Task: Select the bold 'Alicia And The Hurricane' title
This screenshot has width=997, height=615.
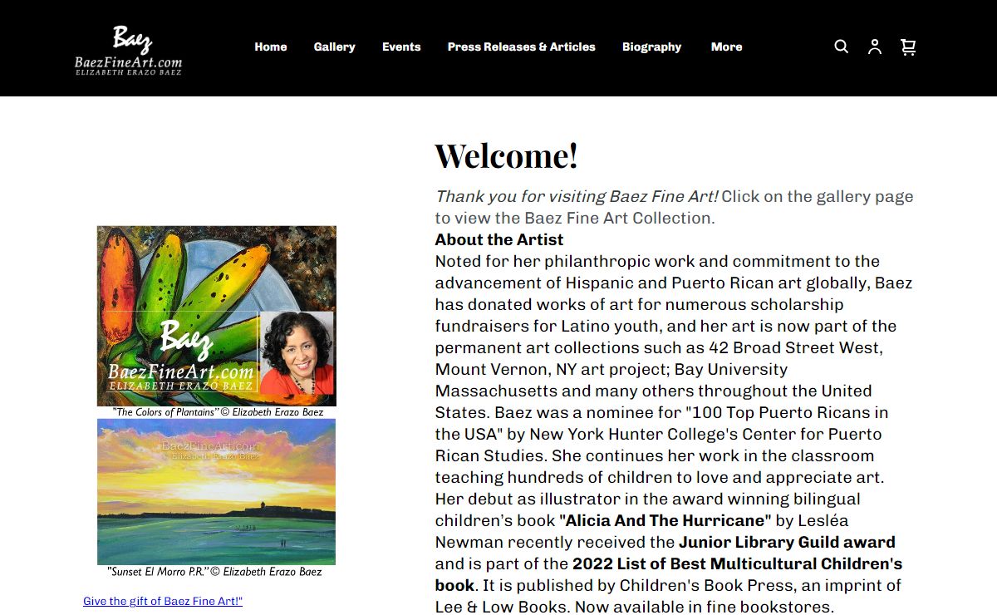Action: pos(665,520)
